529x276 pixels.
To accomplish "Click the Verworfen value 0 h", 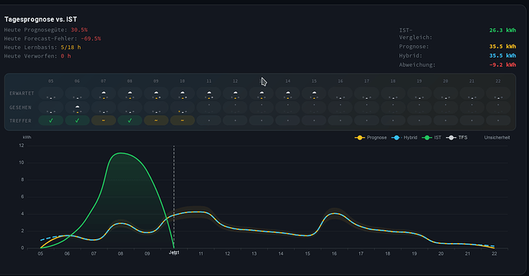I will coord(66,56).
